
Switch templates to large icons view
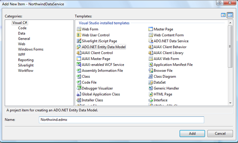(223, 15)
